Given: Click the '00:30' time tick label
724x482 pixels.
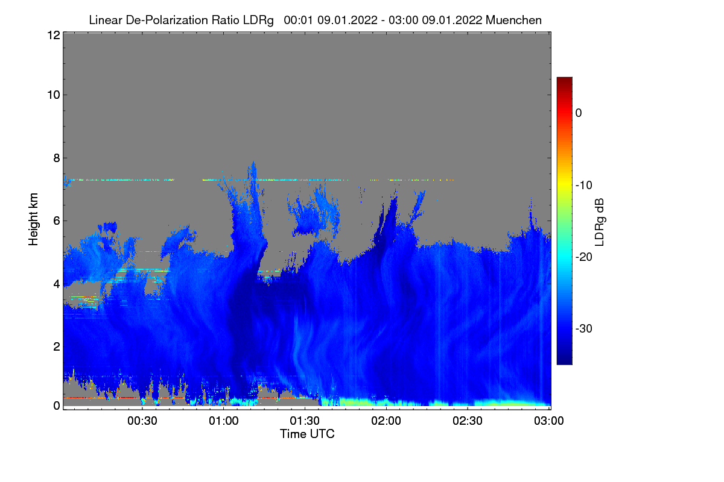Looking at the screenshot, I should (x=142, y=421).
